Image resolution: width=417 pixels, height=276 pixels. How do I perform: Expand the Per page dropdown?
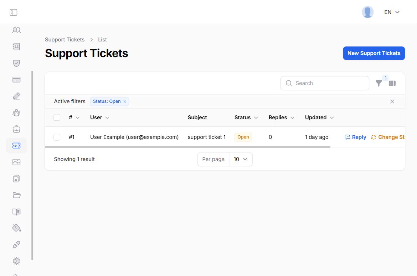point(241,159)
